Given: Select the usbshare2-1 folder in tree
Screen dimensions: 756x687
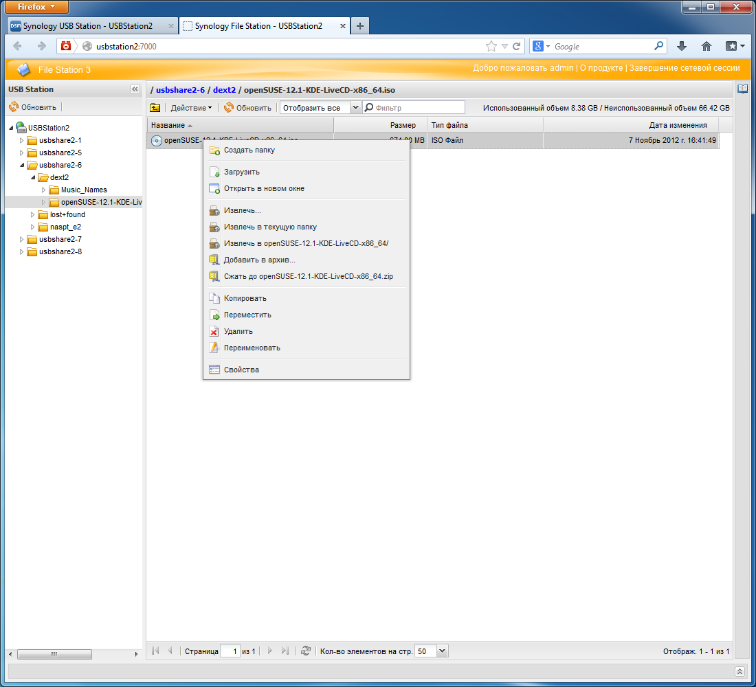Looking at the screenshot, I should [x=60, y=140].
